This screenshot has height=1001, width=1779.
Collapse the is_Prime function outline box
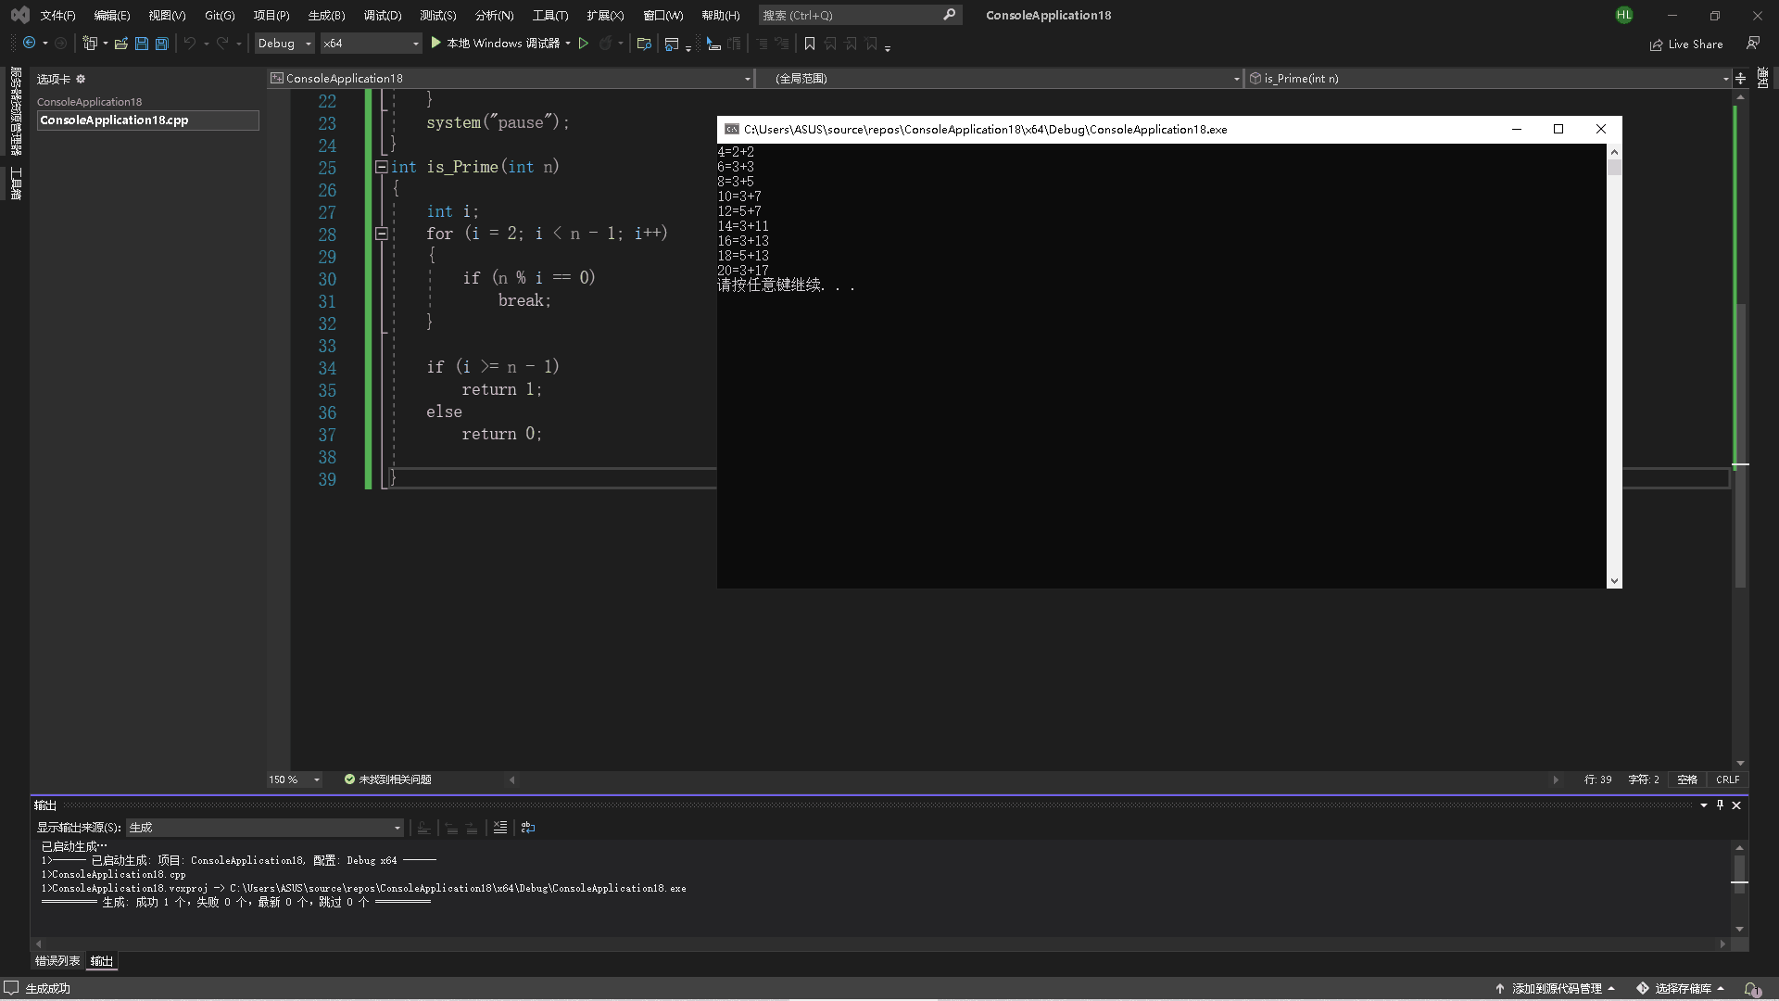coord(381,168)
